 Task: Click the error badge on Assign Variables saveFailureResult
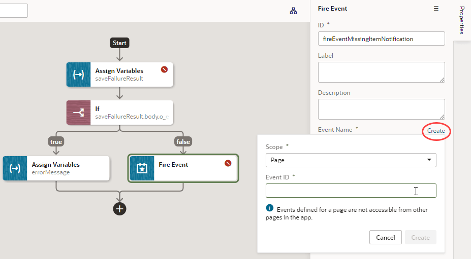point(164,69)
